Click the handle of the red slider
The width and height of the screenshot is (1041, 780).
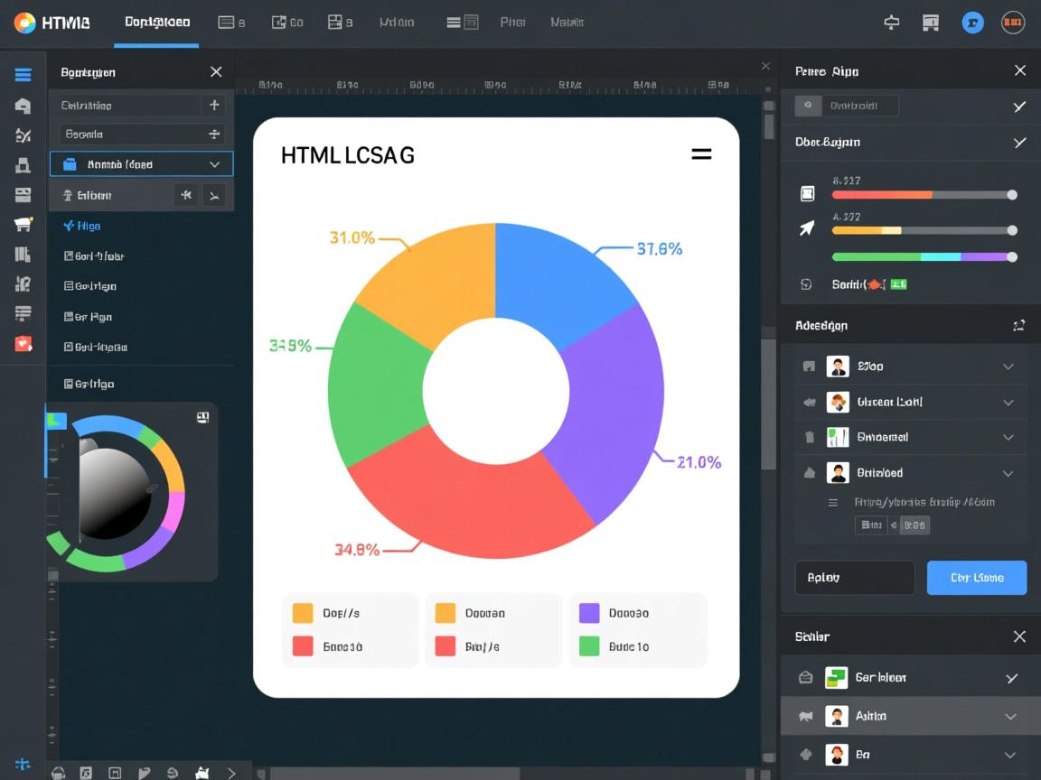tap(1012, 195)
